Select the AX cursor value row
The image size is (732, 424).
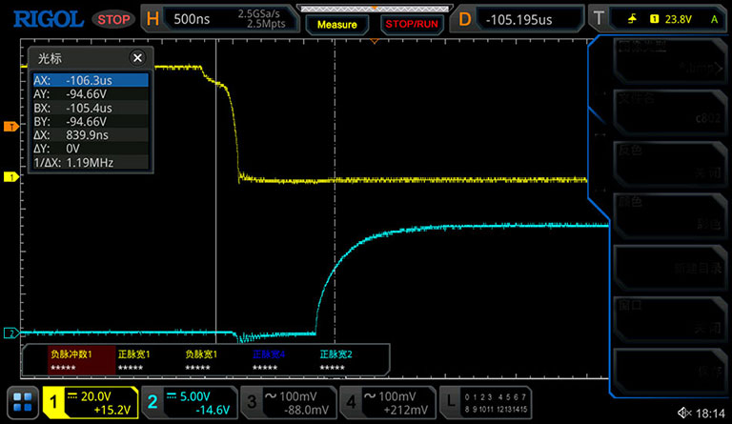[89, 81]
